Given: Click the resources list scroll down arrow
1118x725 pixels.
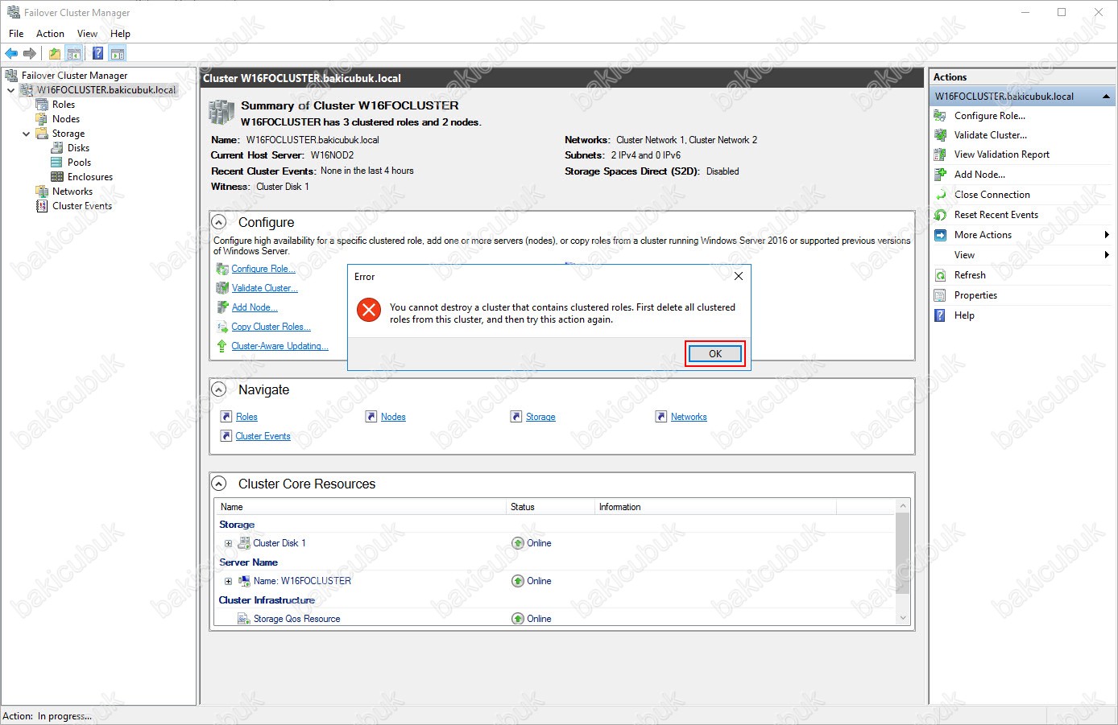Looking at the screenshot, I should (x=903, y=618).
